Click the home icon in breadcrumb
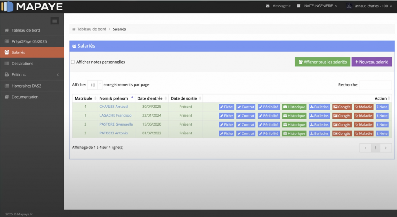 pyautogui.click(x=74, y=29)
